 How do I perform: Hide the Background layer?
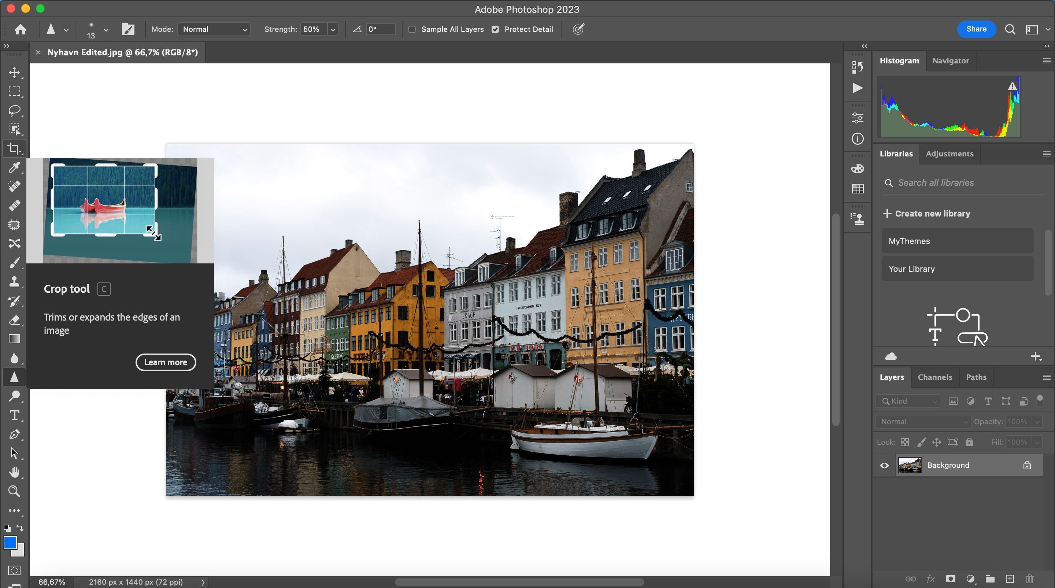884,465
